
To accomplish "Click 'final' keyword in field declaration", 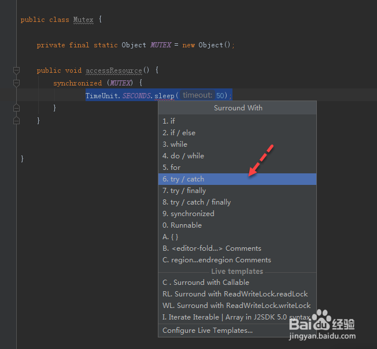I will [79, 45].
